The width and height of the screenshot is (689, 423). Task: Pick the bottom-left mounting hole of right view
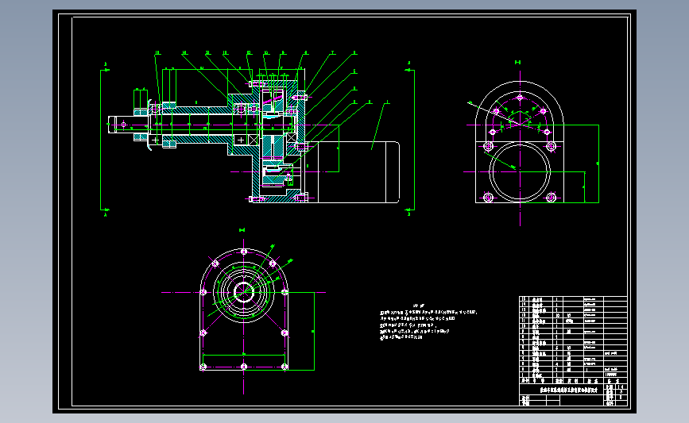pyautogui.click(x=488, y=198)
